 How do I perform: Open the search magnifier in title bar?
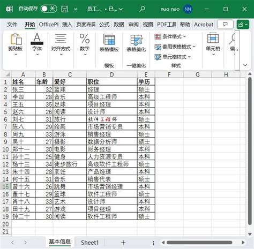142,9
